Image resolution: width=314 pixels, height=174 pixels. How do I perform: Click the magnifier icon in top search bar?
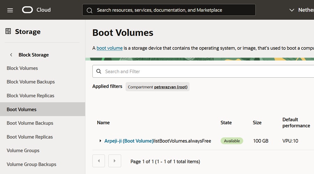point(90,10)
